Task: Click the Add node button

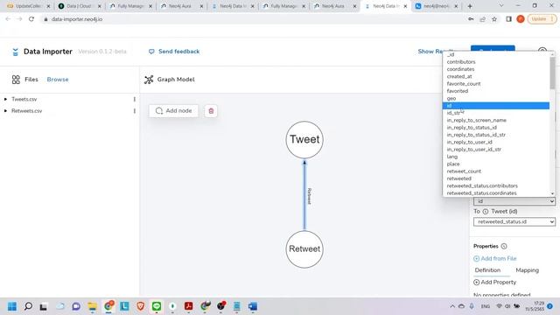Action: (173, 111)
